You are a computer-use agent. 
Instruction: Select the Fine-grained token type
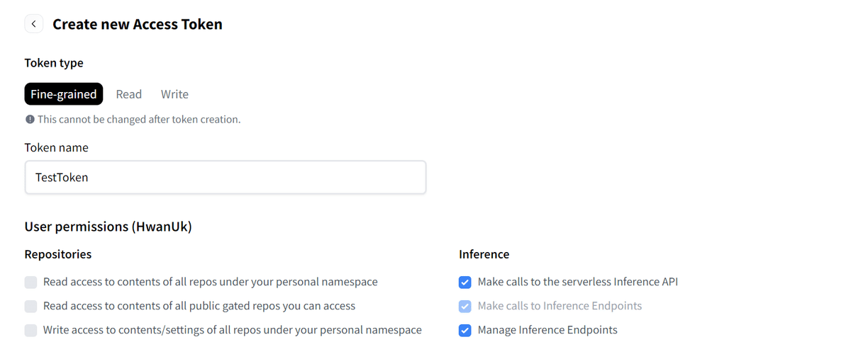[64, 94]
